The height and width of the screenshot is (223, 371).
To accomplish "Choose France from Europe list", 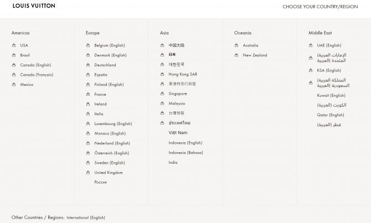I will coord(100,94).
